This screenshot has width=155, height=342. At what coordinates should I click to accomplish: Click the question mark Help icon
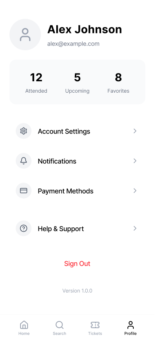click(24, 229)
